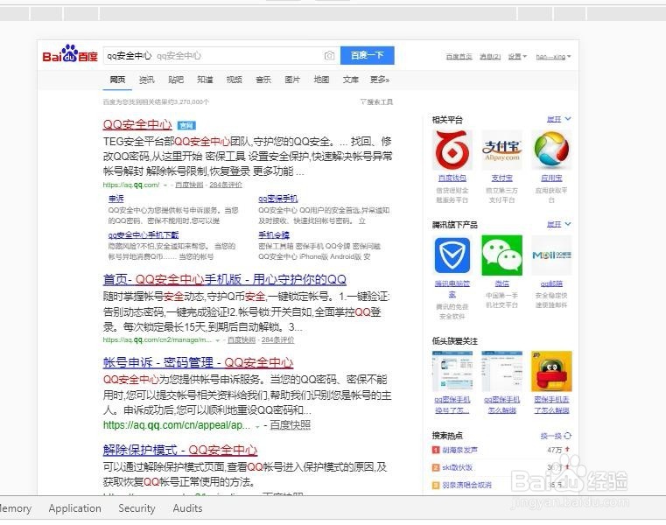Image resolution: width=666 pixels, height=525 pixels.
Task: Open the 视频 tab
Action: 234,80
